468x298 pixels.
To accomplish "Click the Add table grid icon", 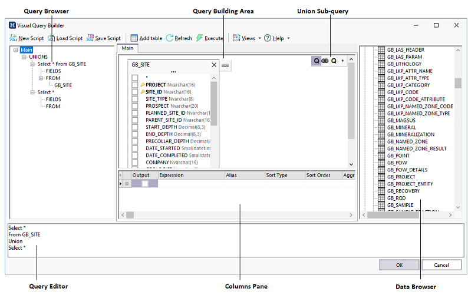I will (134, 38).
